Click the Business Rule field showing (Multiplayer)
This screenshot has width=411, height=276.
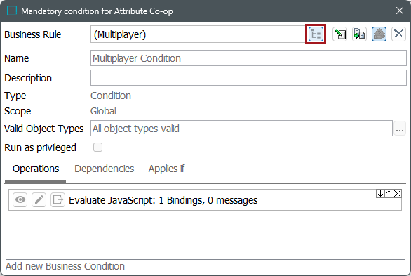click(198, 34)
